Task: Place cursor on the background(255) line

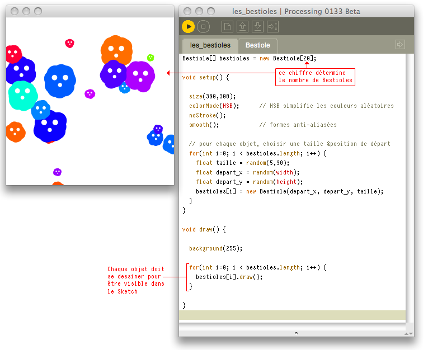Action: [213, 248]
